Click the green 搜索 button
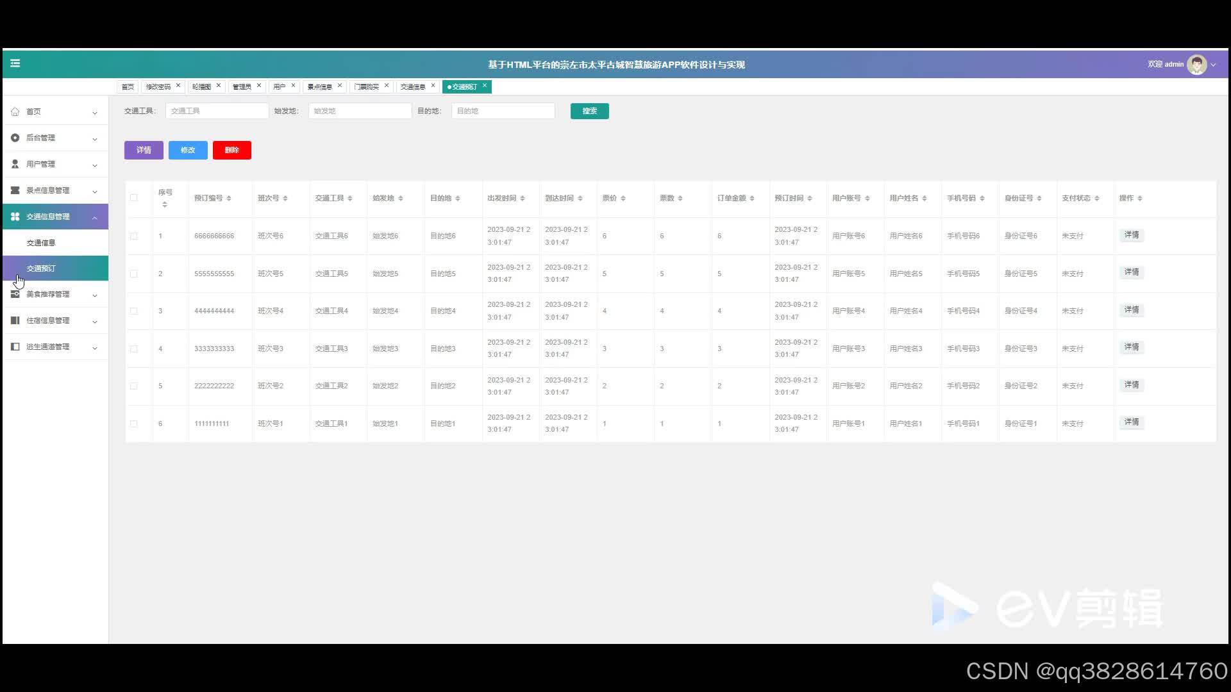The image size is (1231, 692). 589,111
